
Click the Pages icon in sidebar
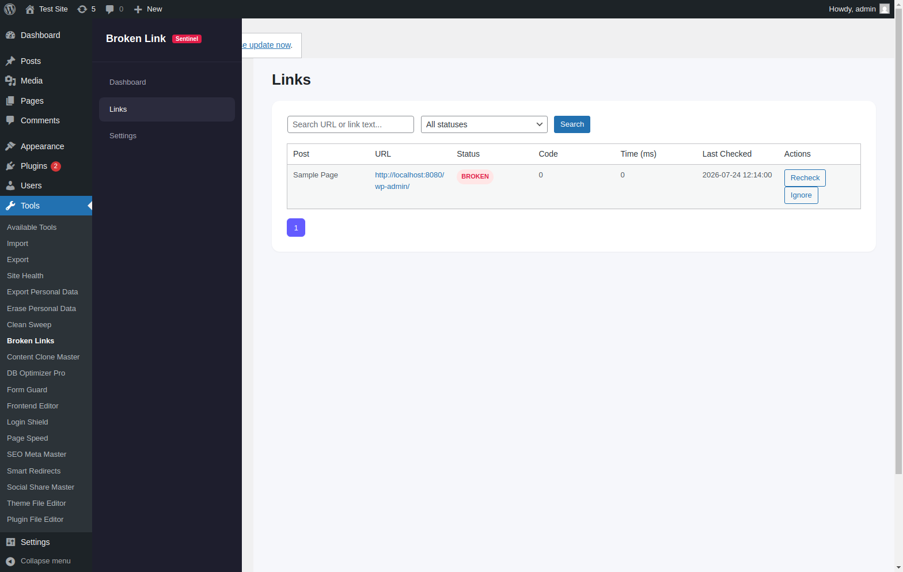click(x=10, y=101)
